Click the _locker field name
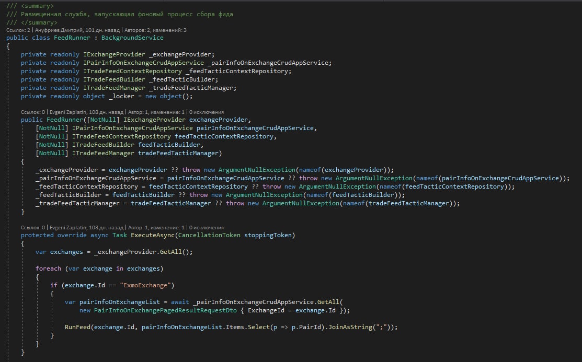The image size is (582, 362). click(121, 97)
